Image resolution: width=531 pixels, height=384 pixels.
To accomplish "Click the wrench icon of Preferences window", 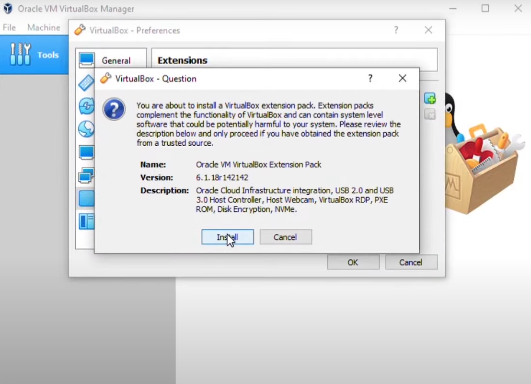I will (x=80, y=30).
